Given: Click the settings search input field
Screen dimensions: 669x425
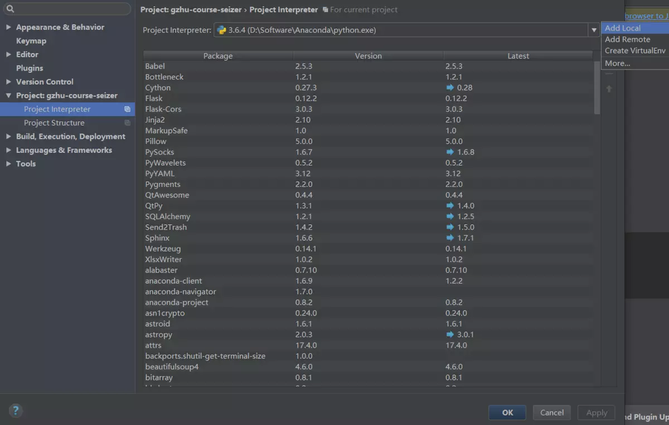Looking at the screenshot, I should tap(67, 9).
